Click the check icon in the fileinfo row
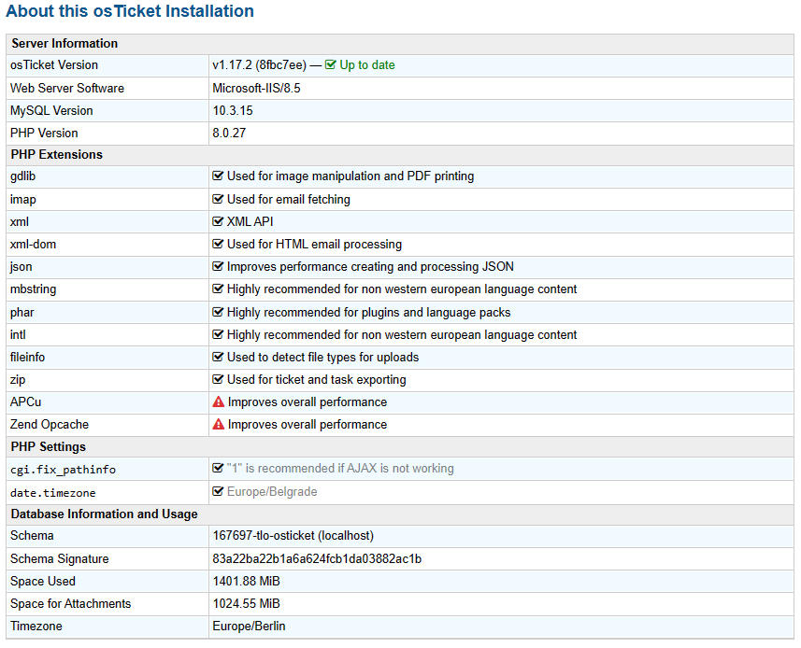Screen dimensions: 801x648 218,358
